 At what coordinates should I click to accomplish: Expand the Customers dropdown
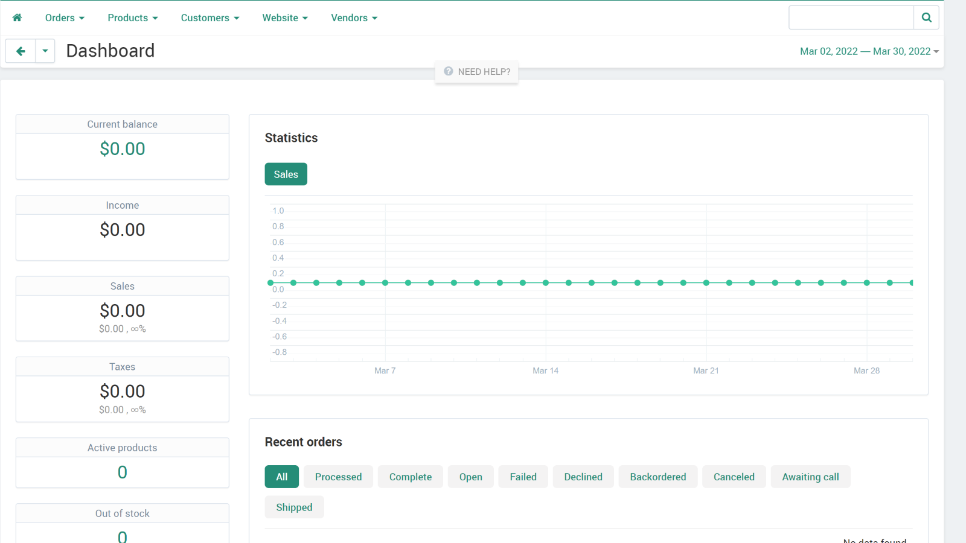point(210,17)
